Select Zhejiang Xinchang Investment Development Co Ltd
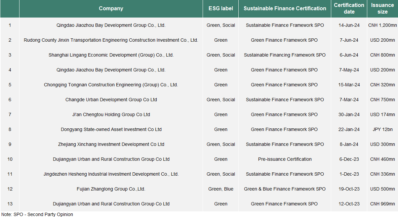Image resolution: width=398 pixels, height=217 pixels. [111, 144]
